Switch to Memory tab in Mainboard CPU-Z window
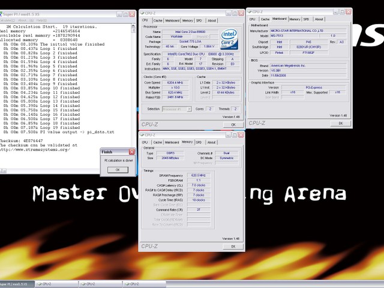This screenshot has width=384, height=288. [295, 19]
